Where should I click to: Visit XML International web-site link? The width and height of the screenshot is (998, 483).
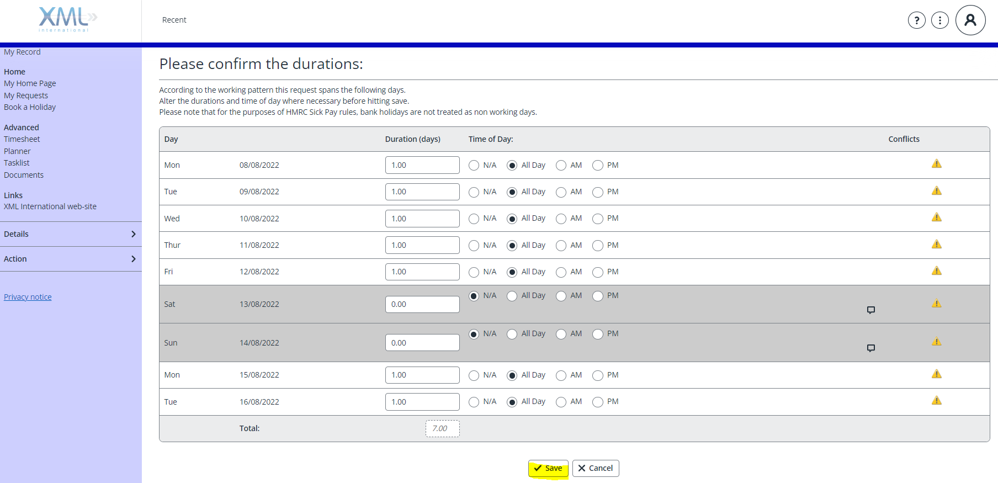coord(50,206)
